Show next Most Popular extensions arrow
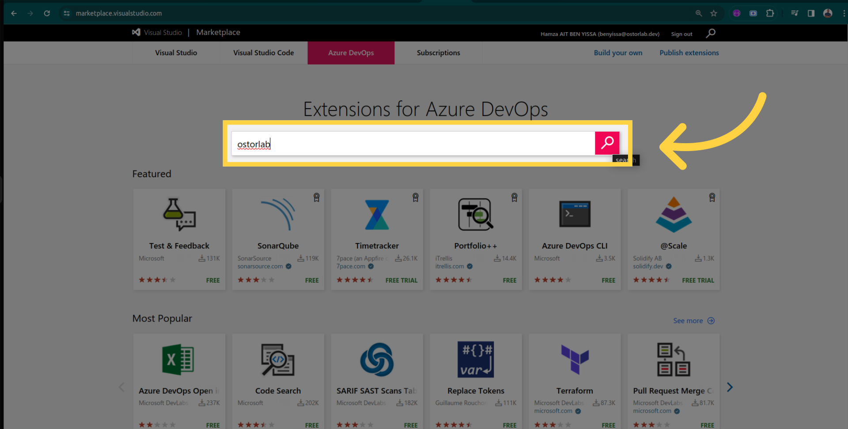The height and width of the screenshot is (429, 848). coord(730,387)
